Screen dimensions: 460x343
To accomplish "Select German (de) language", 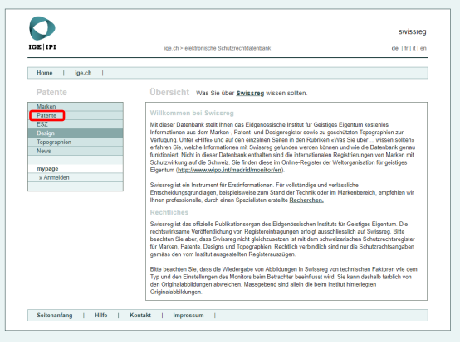I will click(x=395, y=48).
